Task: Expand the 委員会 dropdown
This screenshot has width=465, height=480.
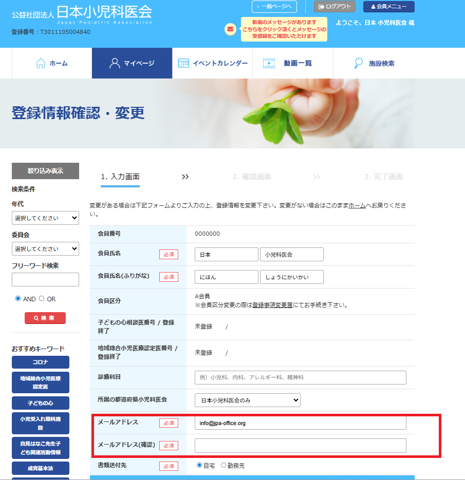Action: (45, 249)
